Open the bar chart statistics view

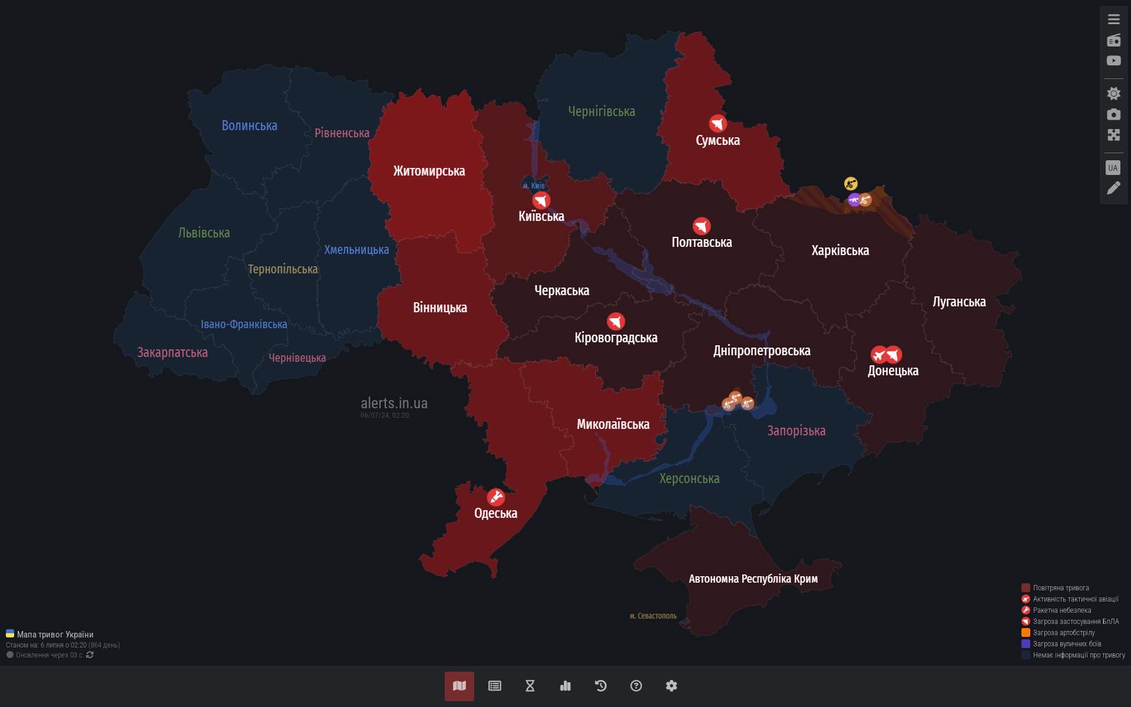click(x=565, y=686)
